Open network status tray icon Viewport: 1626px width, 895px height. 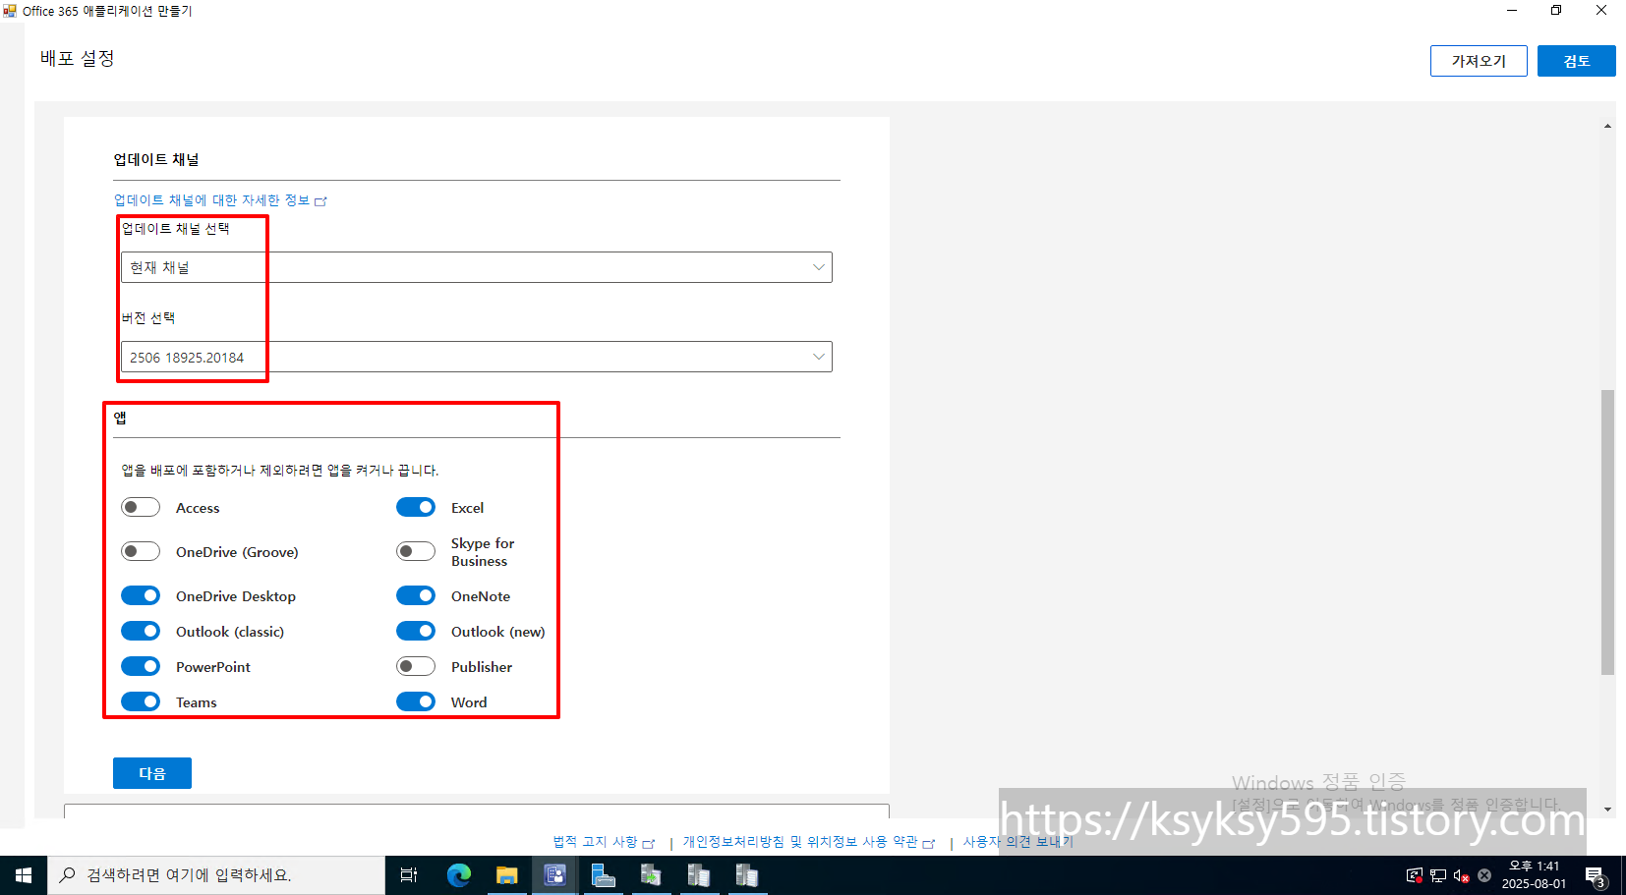pos(1438,875)
